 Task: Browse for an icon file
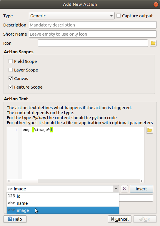[x=153, y=43]
